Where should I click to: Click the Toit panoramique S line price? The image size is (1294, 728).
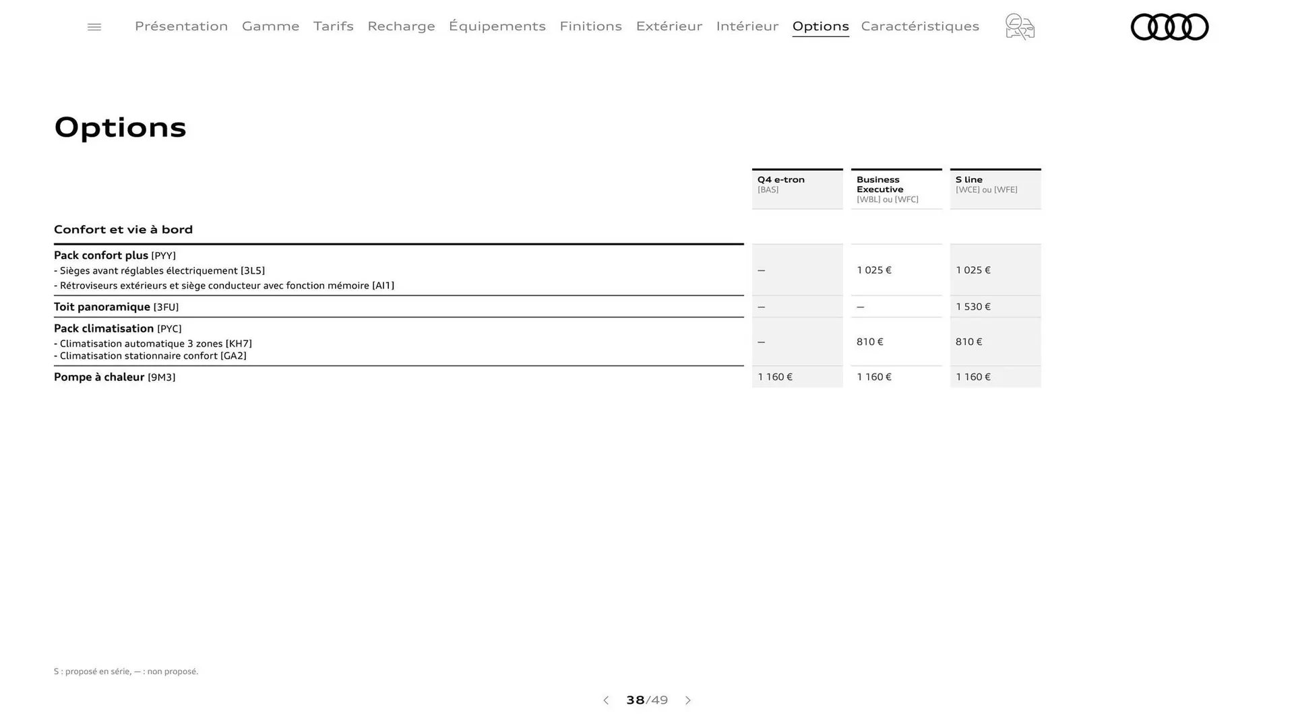click(x=973, y=307)
